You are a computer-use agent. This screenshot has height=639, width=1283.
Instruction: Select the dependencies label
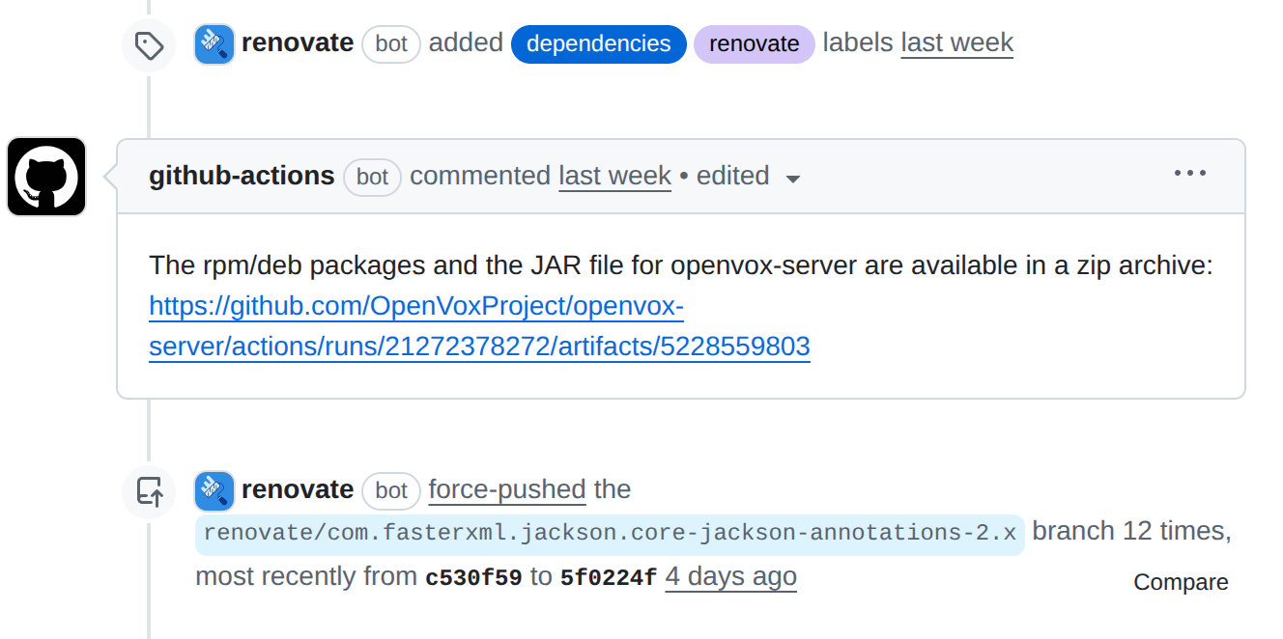point(598,43)
